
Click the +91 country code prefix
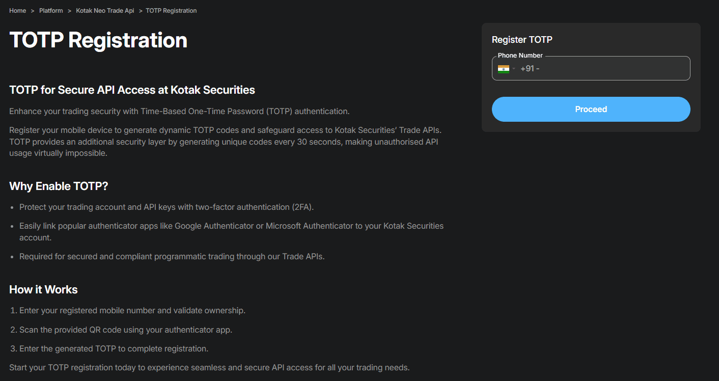click(530, 69)
